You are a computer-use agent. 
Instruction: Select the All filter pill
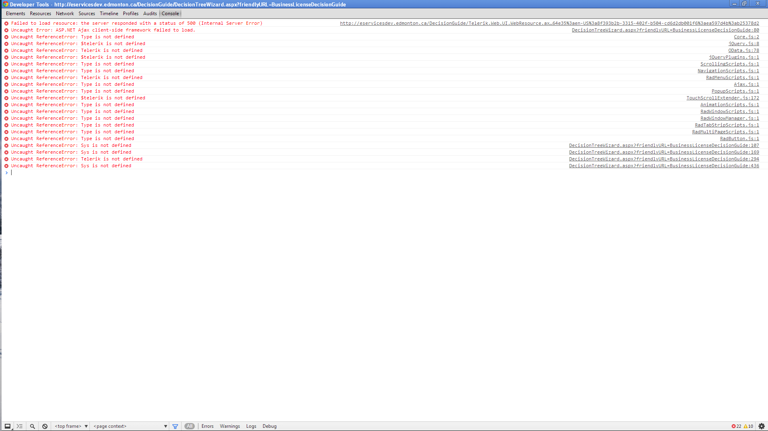point(190,426)
